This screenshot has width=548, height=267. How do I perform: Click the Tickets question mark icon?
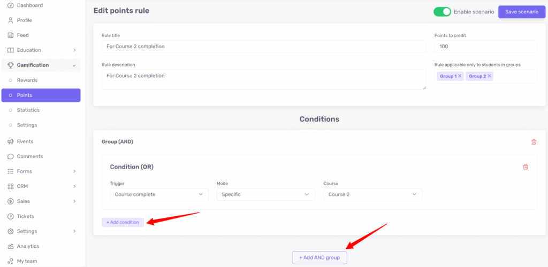coord(11,216)
